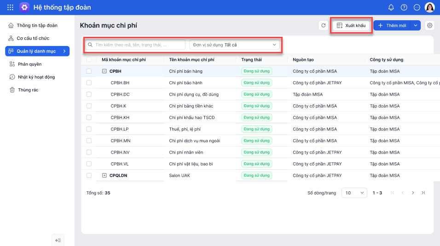Click the Trạng thái column header
Viewport: 440px width, 246px height.
pos(251,59)
